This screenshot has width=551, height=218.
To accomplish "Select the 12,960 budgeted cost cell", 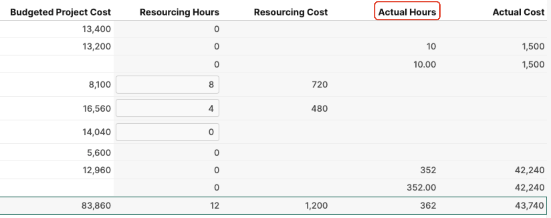I will 97,170.
